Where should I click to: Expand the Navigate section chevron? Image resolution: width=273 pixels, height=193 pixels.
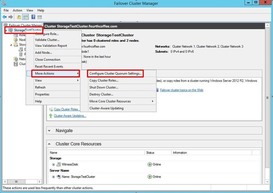(x=50, y=131)
